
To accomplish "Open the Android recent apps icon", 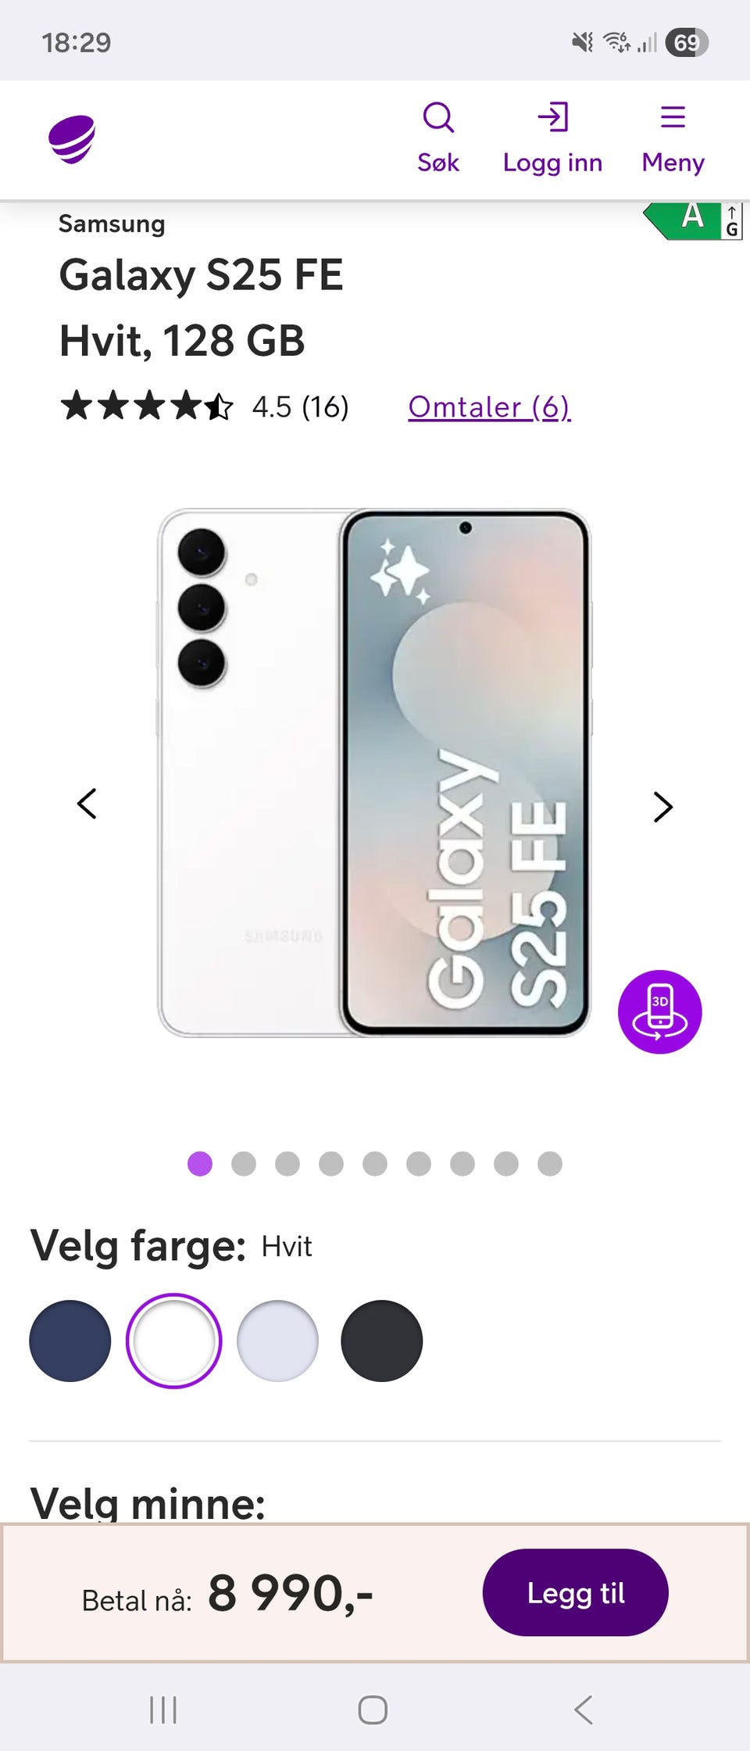I will pos(163,1710).
